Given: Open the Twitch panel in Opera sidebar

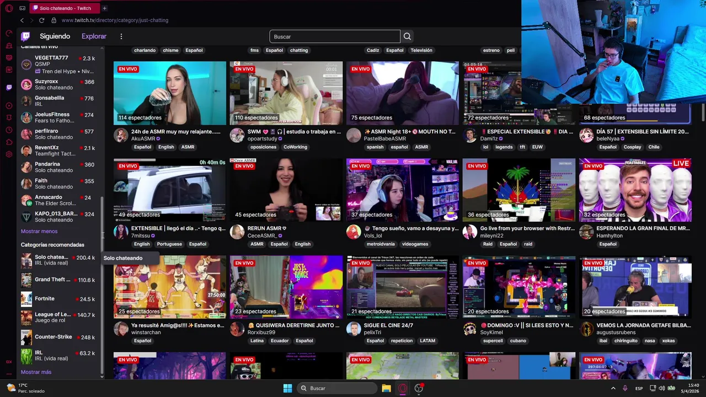Looking at the screenshot, I should (9, 88).
